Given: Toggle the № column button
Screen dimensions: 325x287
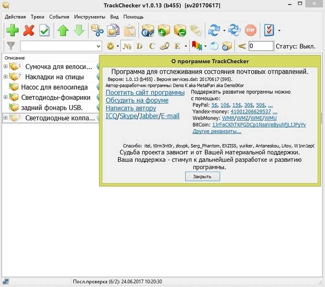Looking at the screenshot, I should point(127,46).
